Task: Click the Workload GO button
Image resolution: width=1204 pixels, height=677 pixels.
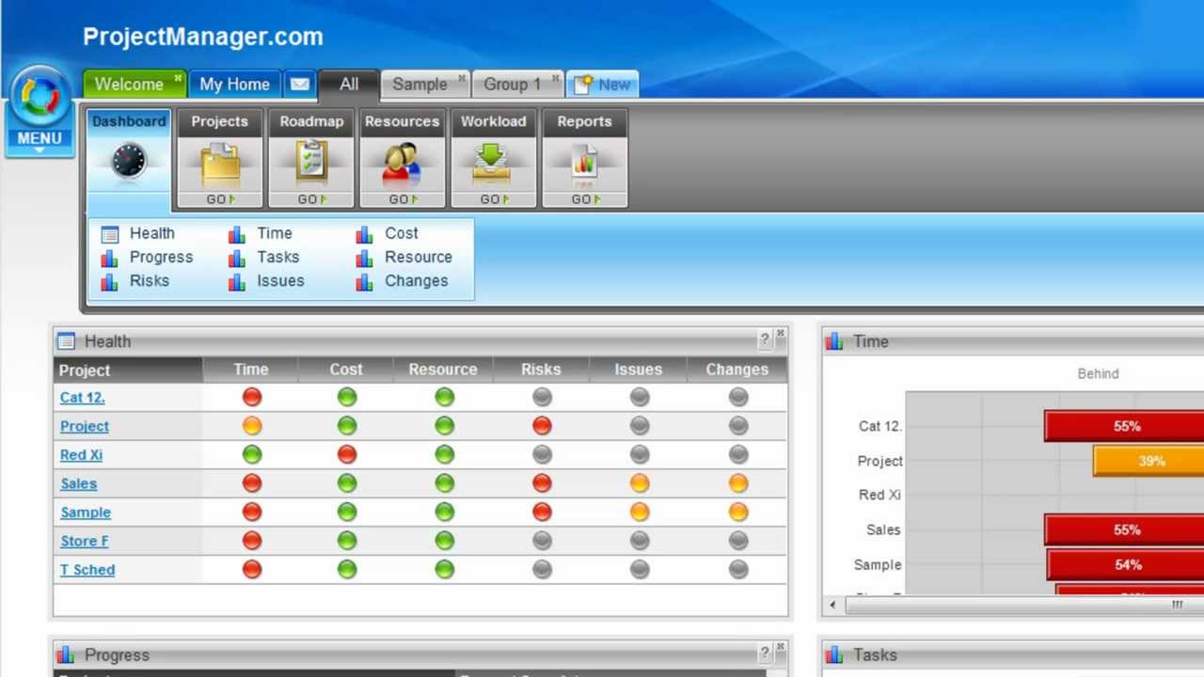Action: [493, 199]
